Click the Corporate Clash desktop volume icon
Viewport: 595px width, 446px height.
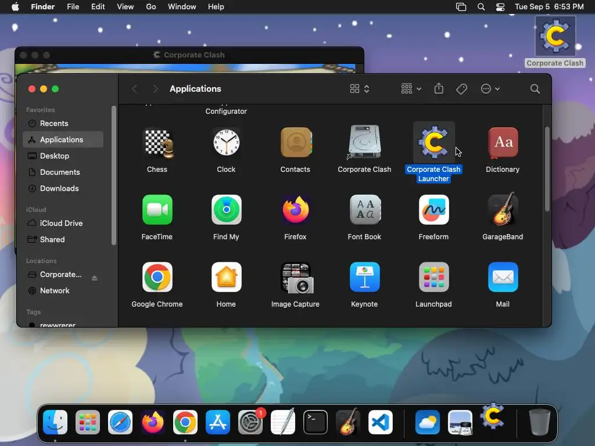pos(555,37)
